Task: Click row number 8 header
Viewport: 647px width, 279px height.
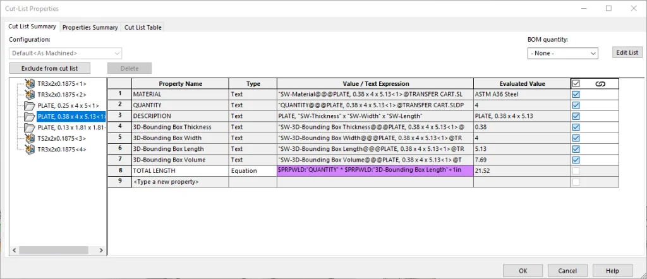Action: 119,170
